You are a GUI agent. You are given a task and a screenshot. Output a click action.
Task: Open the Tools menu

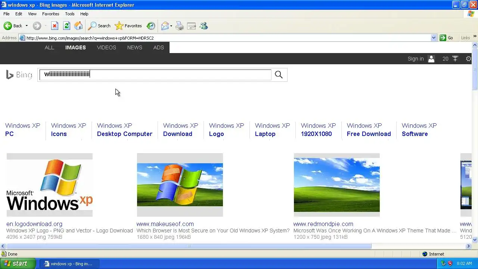click(70, 14)
